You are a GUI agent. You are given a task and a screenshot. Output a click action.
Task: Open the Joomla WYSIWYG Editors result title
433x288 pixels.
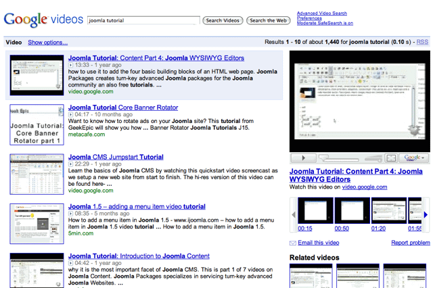click(156, 58)
